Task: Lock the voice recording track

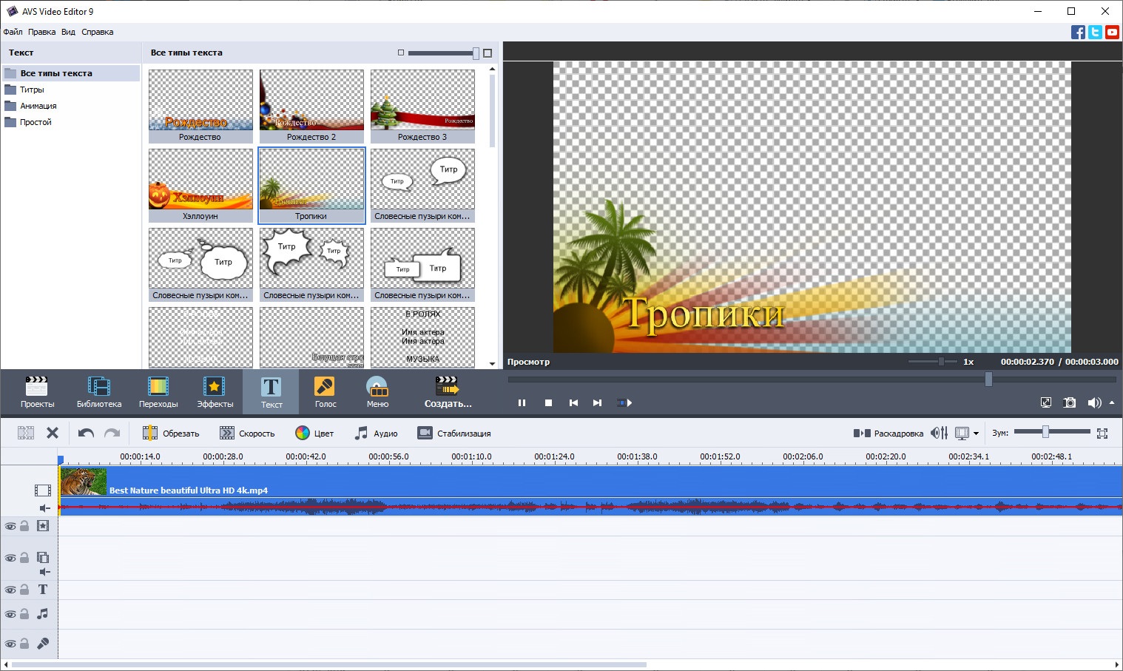Action: (x=24, y=644)
